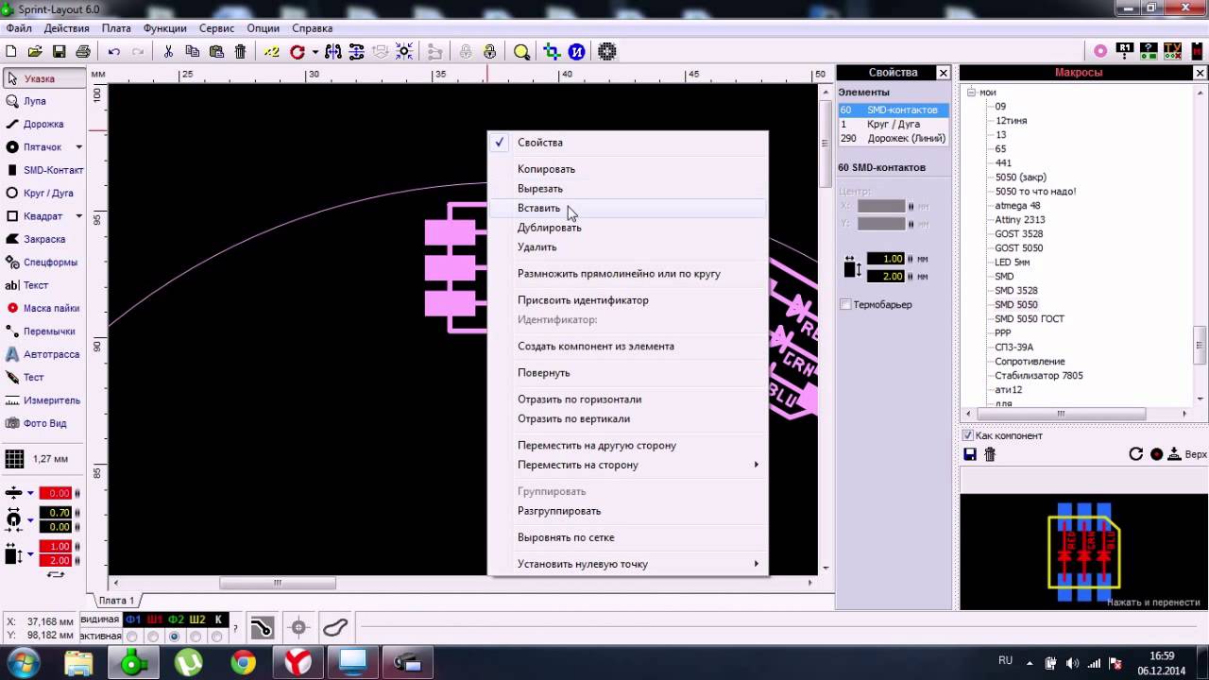Viewport: 1209px width, 680px height.
Task: Rotate the macro preview with the circular arrow
Action: pyautogui.click(x=1136, y=454)
